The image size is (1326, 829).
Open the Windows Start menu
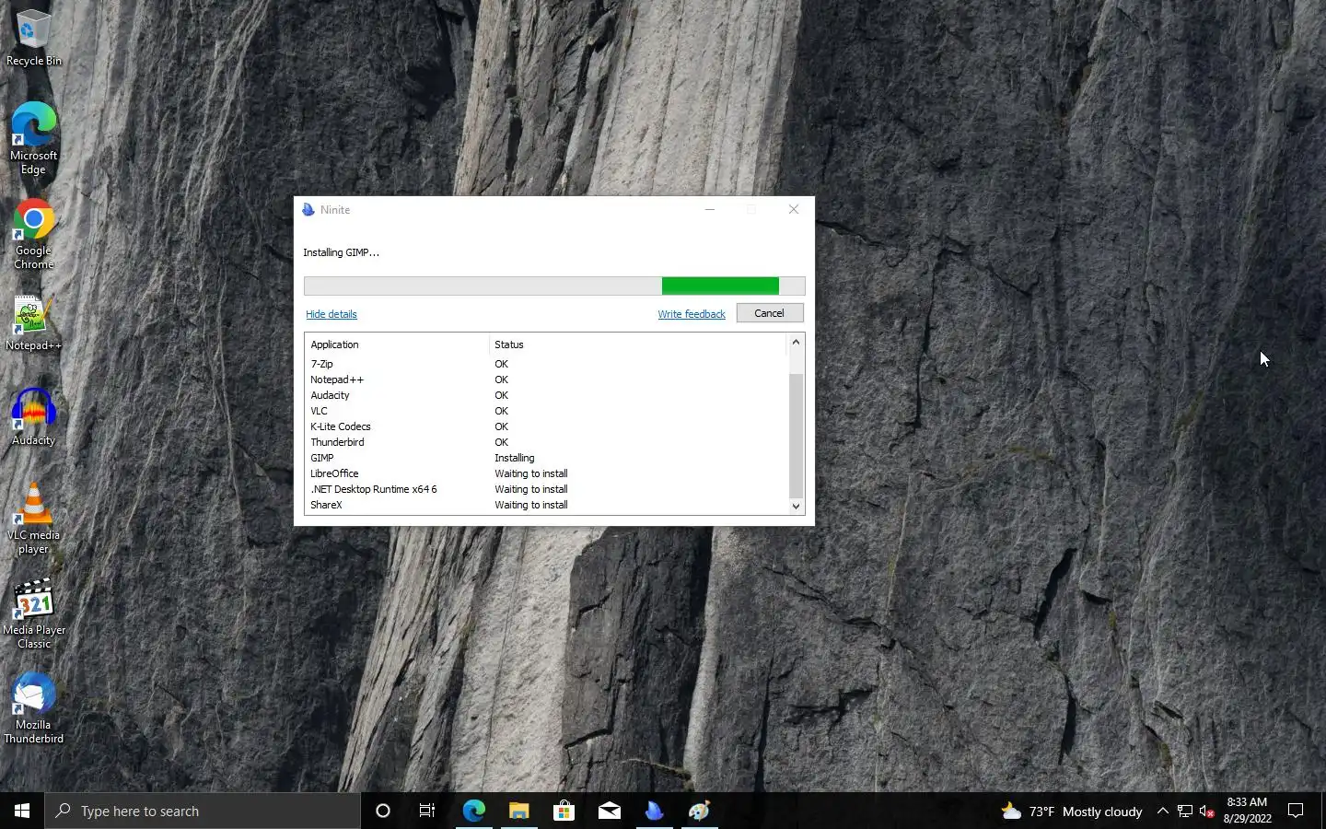22,811
